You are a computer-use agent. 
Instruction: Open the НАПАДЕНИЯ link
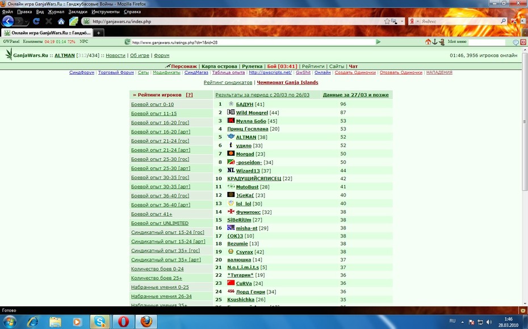click(x=439, y=72)
